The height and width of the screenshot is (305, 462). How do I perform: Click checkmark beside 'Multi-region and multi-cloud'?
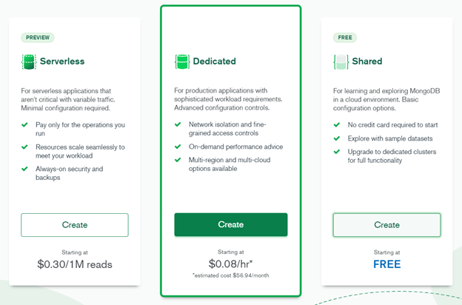click(178, 160)
